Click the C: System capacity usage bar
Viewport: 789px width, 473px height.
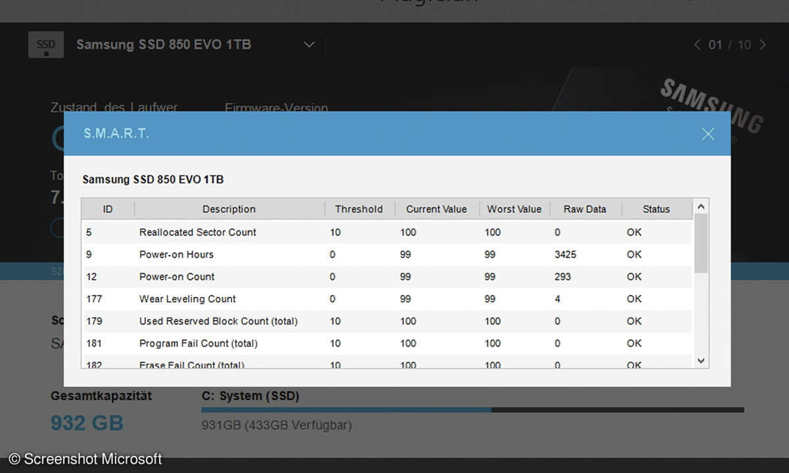(x=473, y=410)
